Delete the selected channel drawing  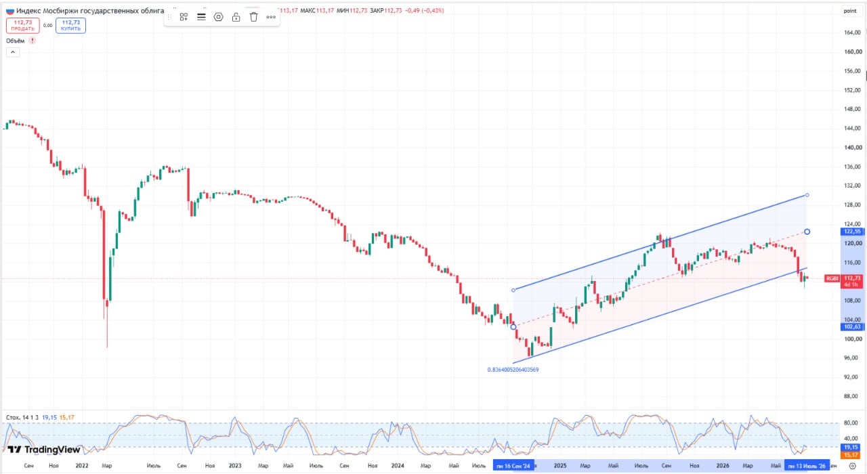(253, 17)
